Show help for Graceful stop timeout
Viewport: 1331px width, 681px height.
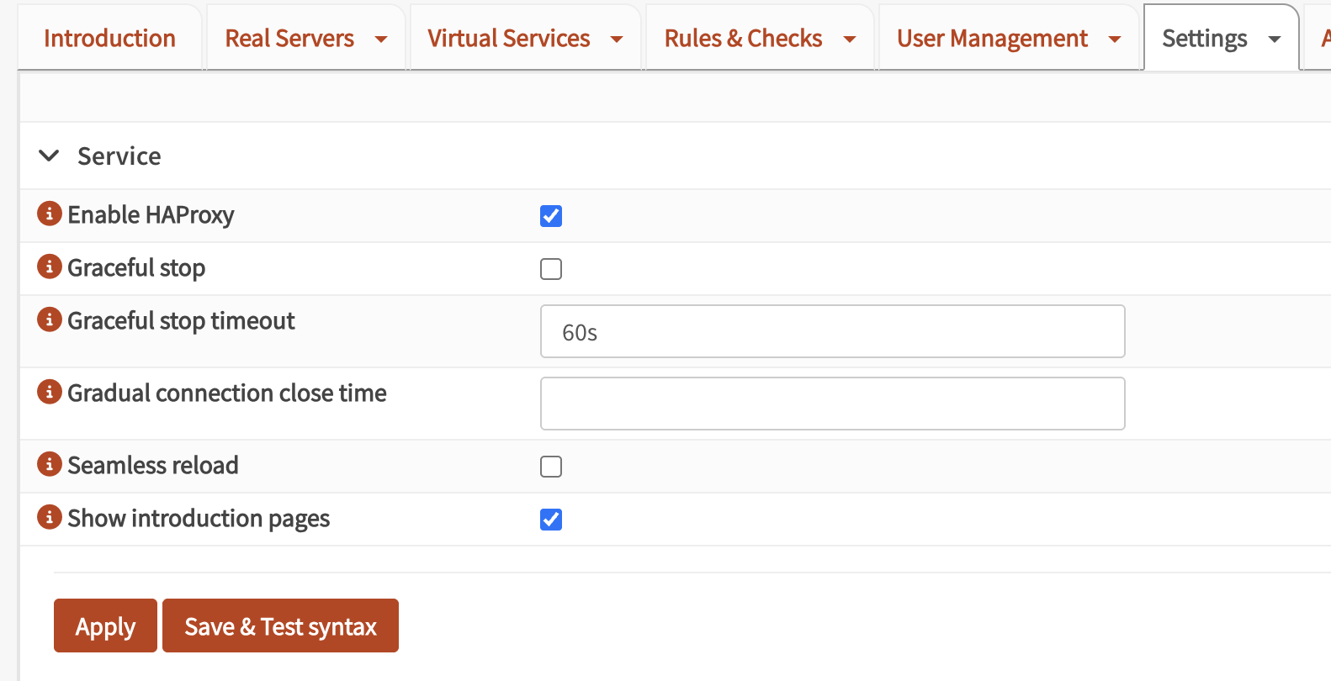[50, 319]
